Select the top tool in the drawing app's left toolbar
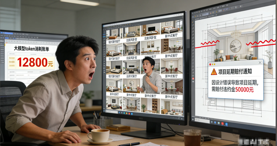Image resolution: width=277 pixels, height=146 pixels. (x=193, y=20)
